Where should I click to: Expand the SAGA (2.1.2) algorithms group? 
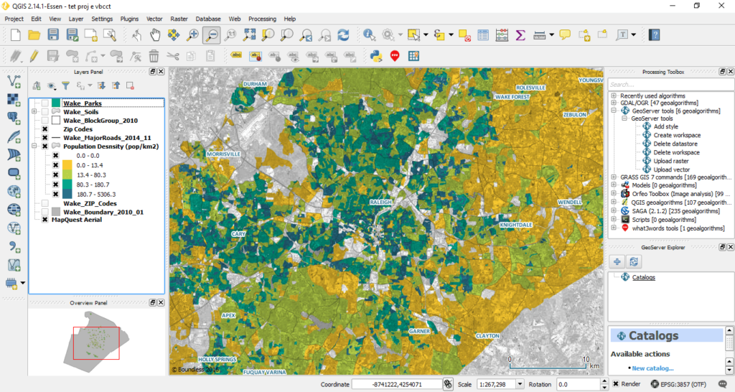coord(614,211)
